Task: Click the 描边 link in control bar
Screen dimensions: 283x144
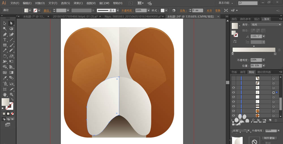Action: (x=47, y=11)
